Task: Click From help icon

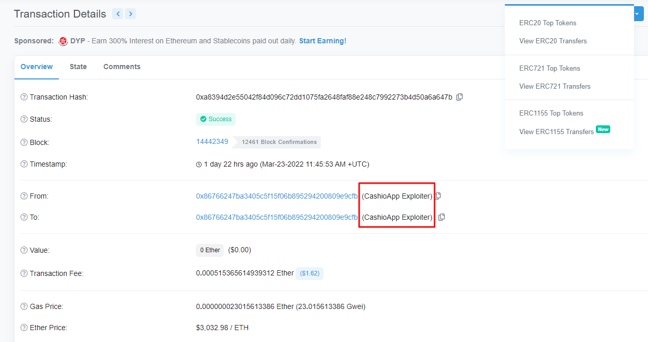Action: (24, 196)
